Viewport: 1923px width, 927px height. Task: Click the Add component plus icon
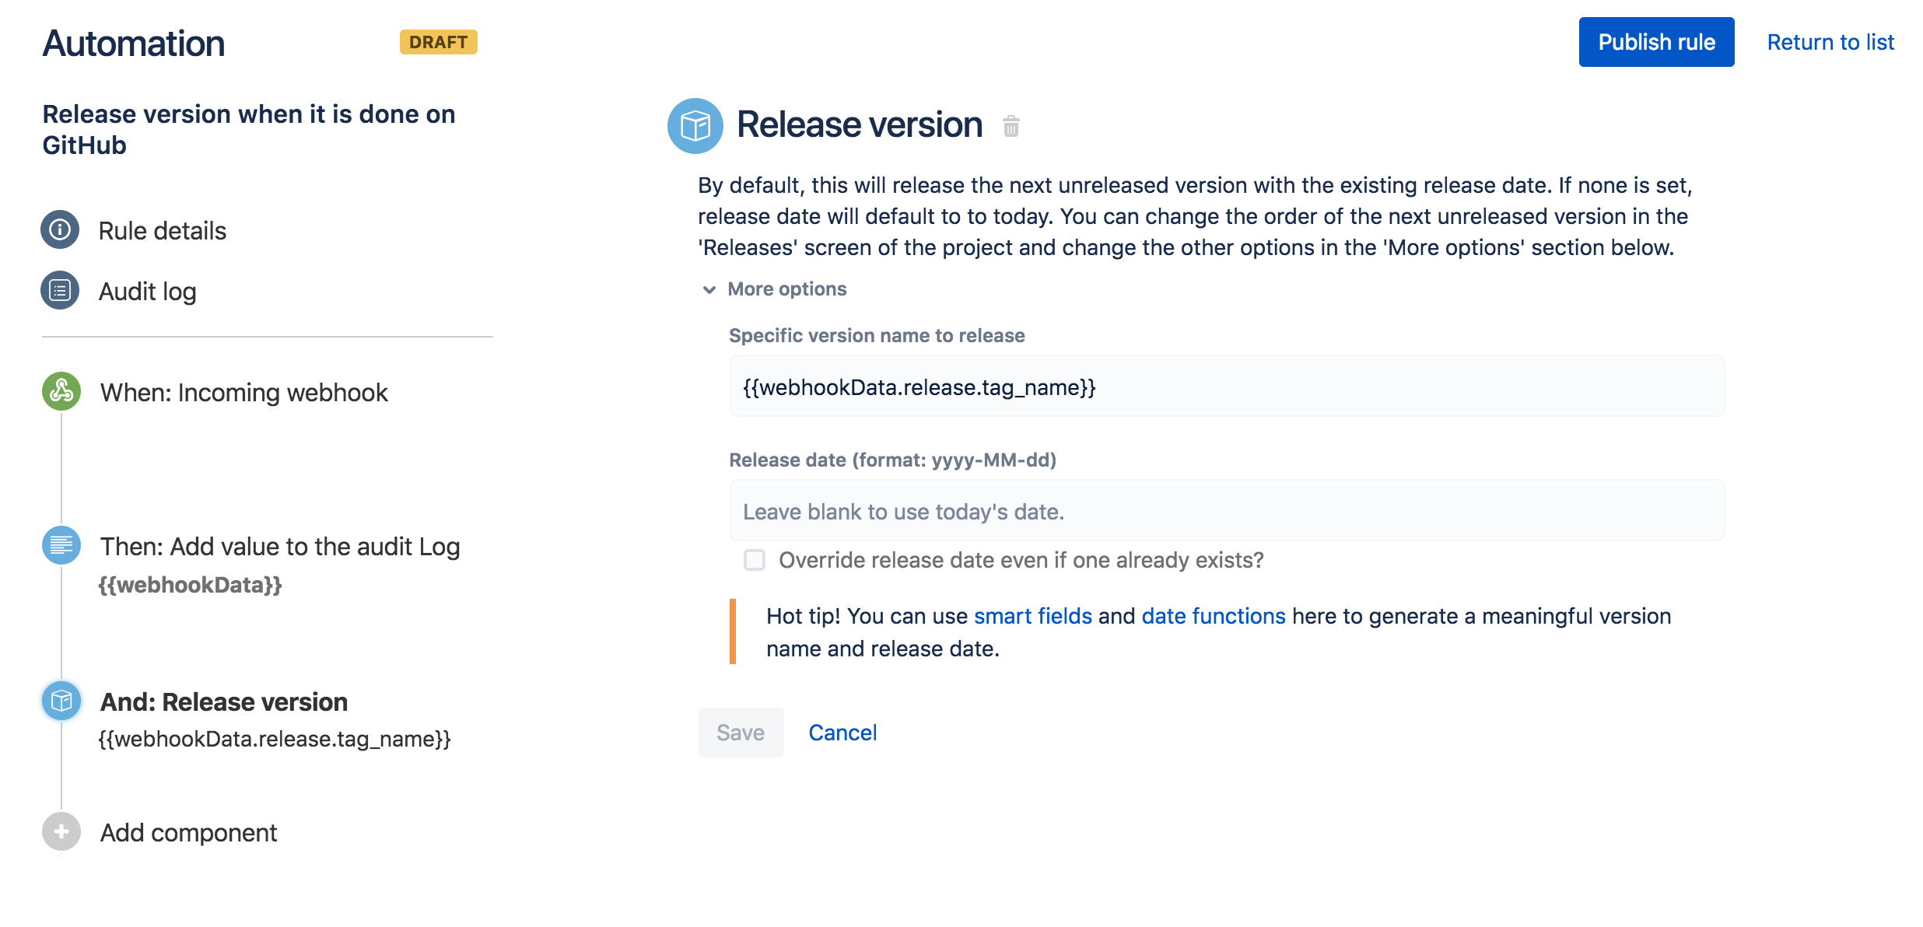click(61, 831)
